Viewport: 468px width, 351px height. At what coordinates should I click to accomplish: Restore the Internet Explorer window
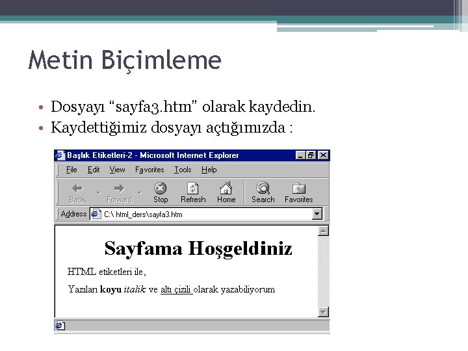pyautogui.click(x=311, y=155)
